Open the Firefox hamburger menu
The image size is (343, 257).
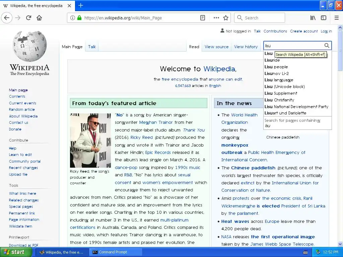[x=337, y=18]
